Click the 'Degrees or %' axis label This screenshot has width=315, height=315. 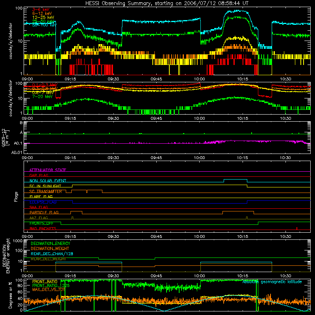tap(10, 295)
